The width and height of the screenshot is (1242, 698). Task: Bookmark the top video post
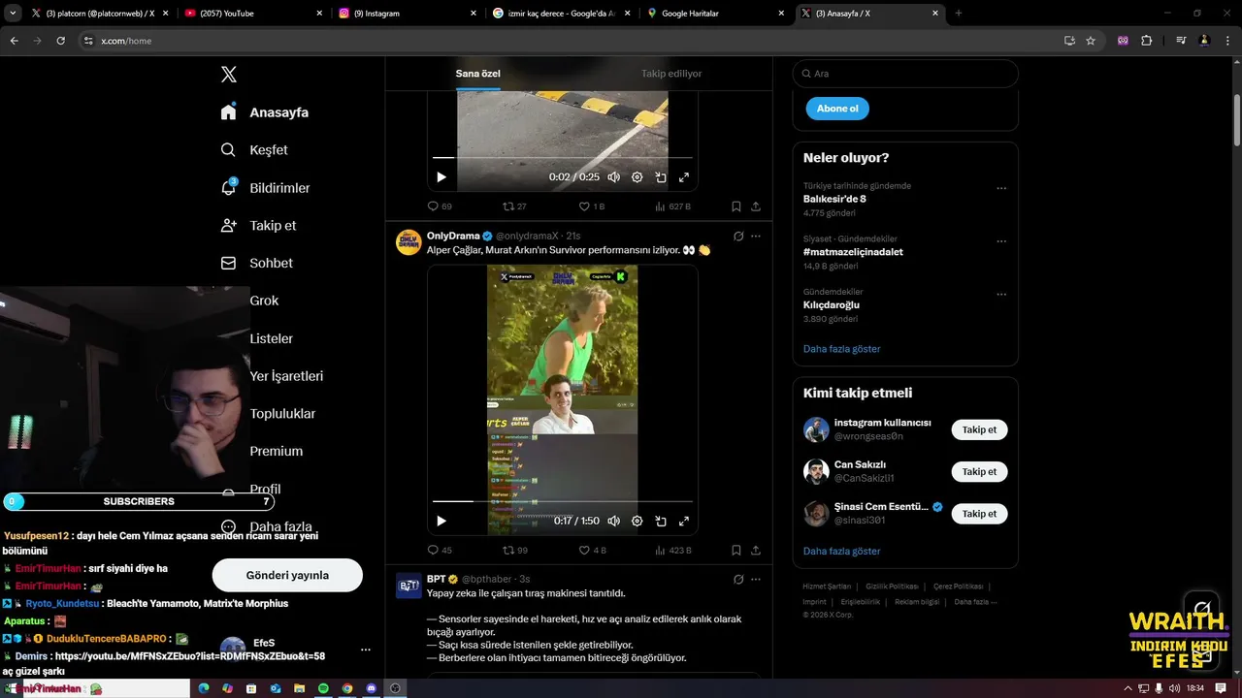tap(736, 206)
